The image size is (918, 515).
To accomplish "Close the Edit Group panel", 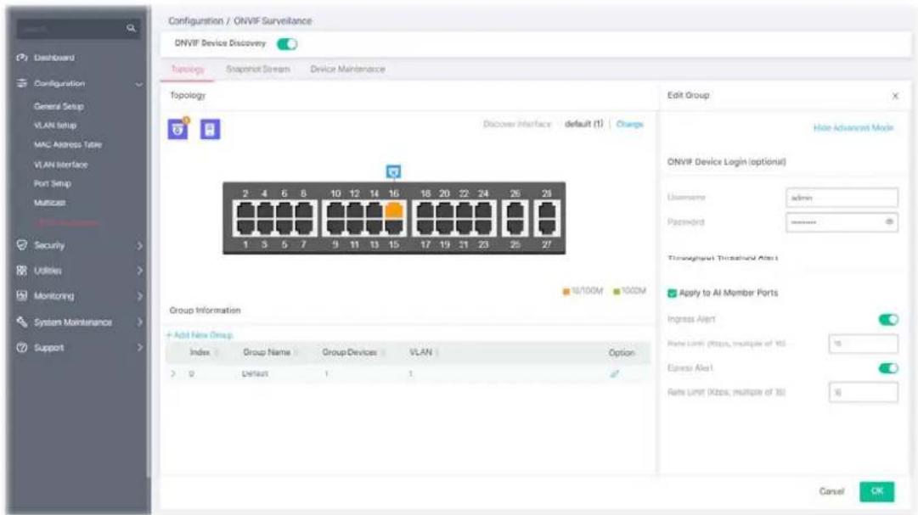I will (x=895, y=96).
